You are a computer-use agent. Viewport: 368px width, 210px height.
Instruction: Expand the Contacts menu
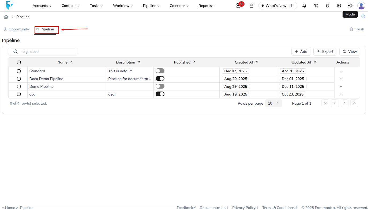tap(71, 6)
